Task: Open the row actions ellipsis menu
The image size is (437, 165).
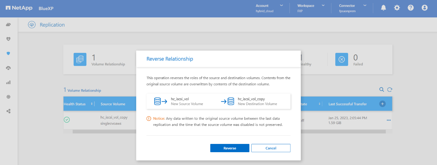Action: point(389,120)
